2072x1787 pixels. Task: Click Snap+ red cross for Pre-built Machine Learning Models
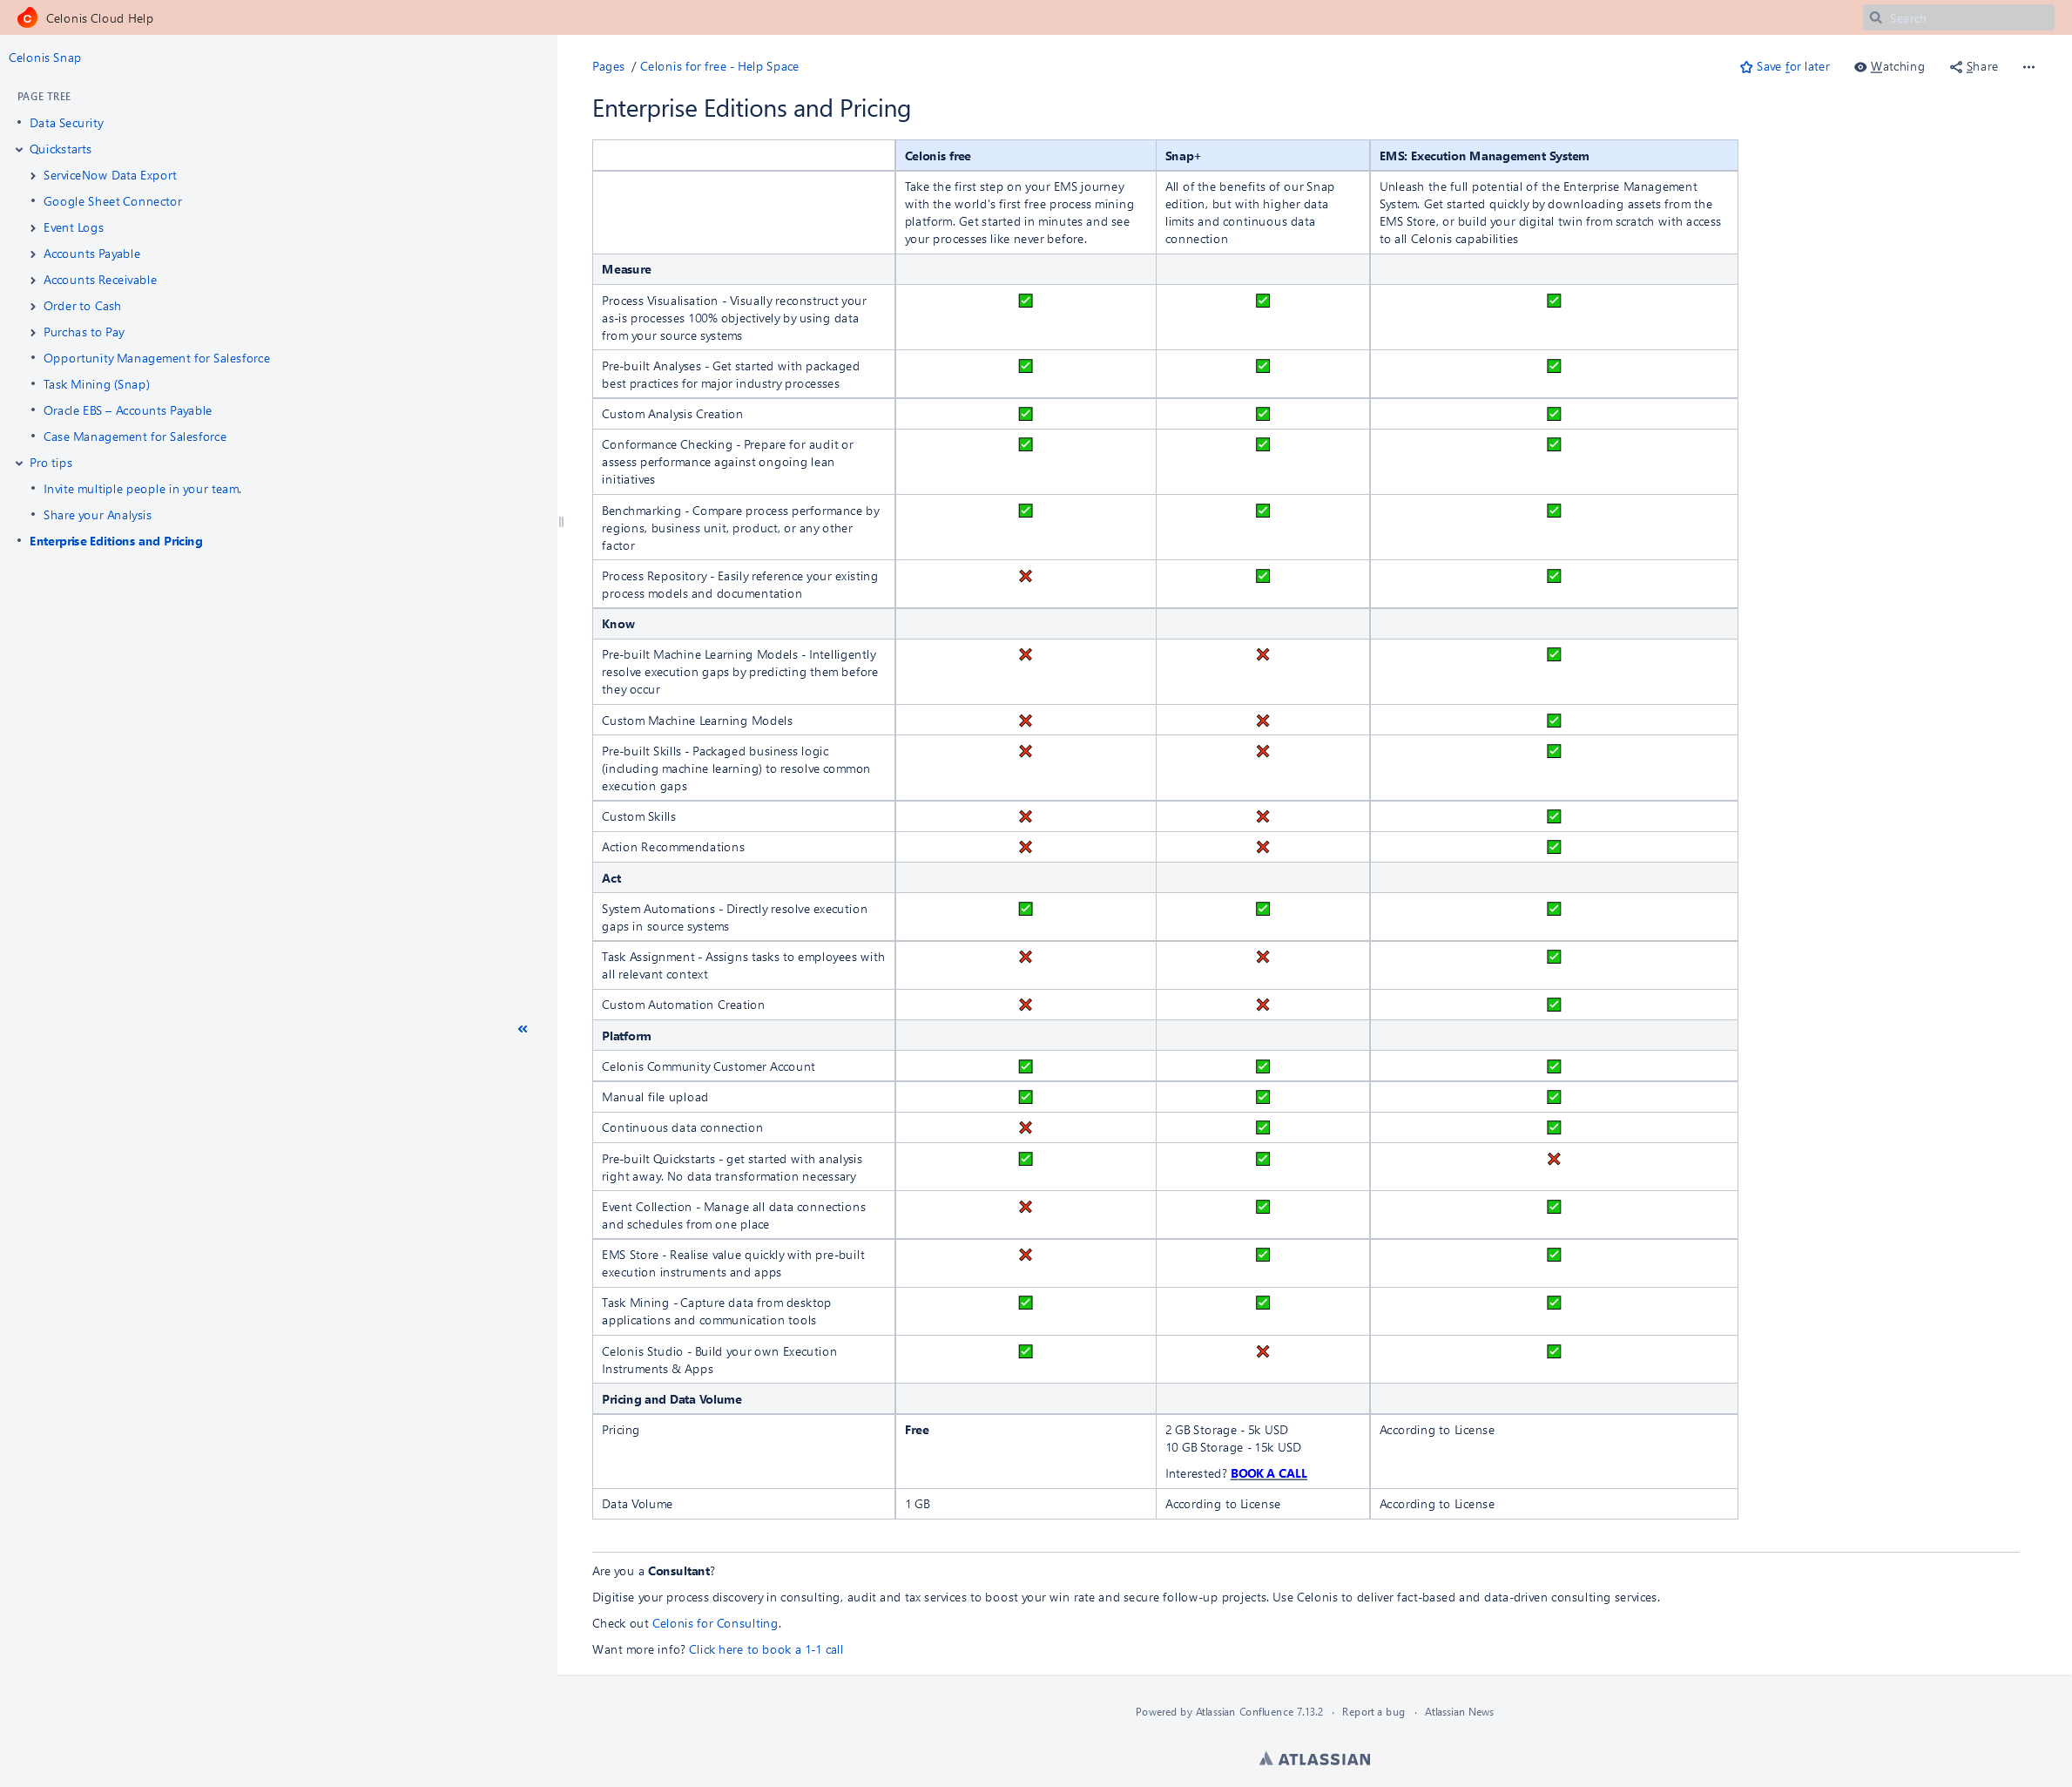[x=1263, y=654]
